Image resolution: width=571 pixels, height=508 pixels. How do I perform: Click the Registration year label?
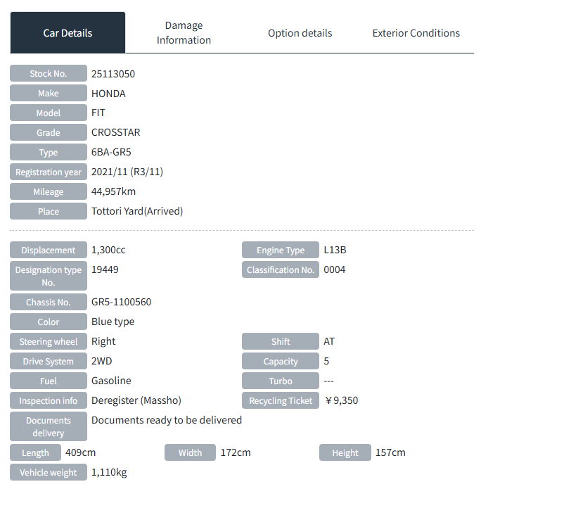(49, 172)
